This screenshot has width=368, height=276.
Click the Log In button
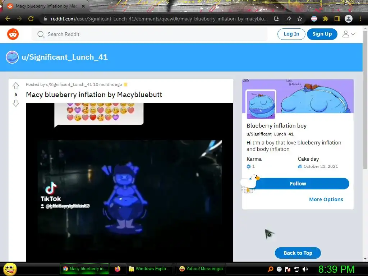291,34
